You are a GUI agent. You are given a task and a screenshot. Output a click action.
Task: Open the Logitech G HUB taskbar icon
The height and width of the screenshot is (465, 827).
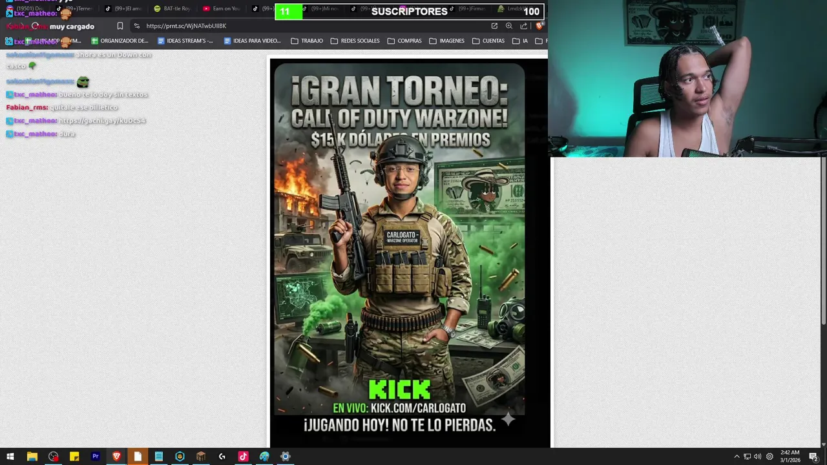coord(222,457)
